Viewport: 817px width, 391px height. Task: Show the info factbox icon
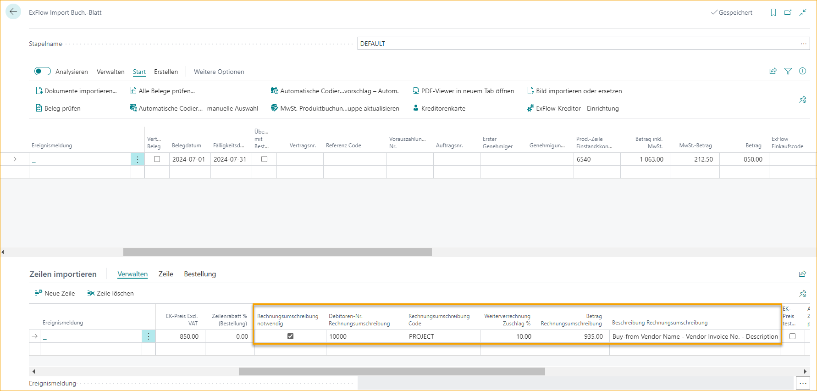(x=803, y=71)
